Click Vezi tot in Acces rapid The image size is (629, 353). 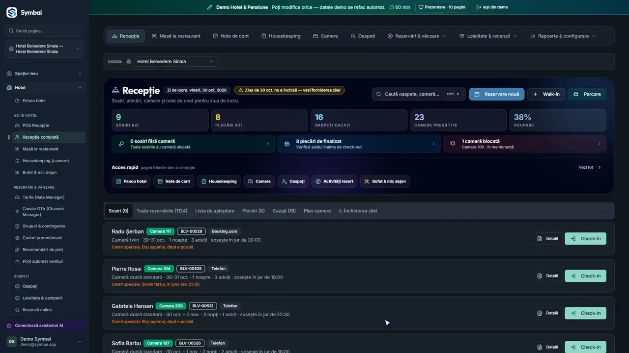click(590, 167)
